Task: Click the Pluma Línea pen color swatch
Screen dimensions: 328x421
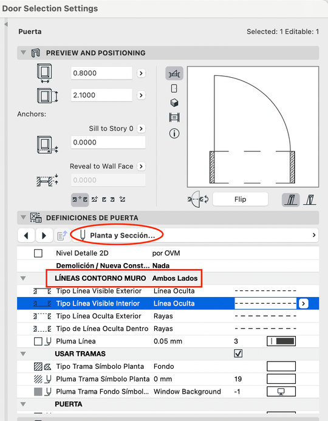Action: click(281, 341)
